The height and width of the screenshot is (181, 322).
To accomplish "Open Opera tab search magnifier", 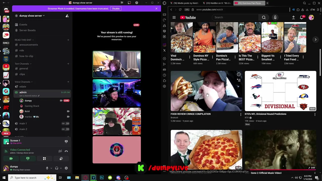I will (304, 3).
